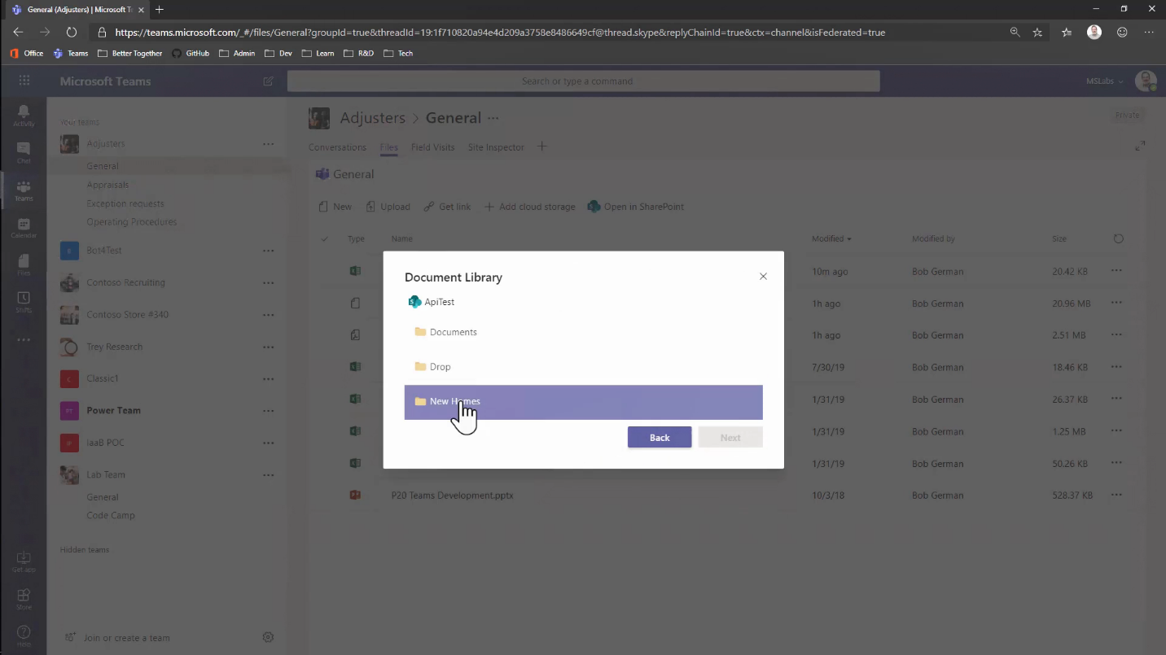Viewport: 1166px width, 655px height.
Task: Click the Back button in dialog
Action: click(660, 437)
